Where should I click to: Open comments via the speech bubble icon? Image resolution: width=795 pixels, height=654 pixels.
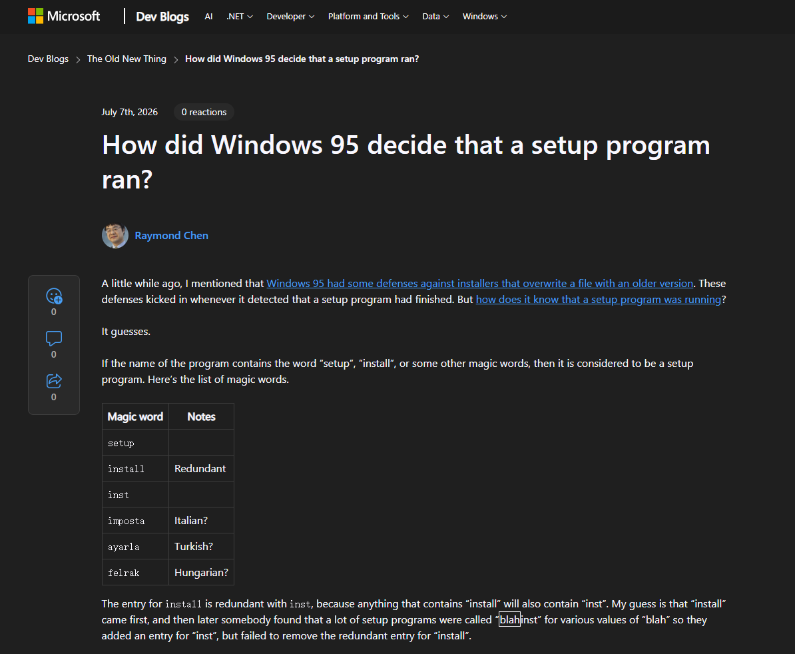tap(54, 339)
